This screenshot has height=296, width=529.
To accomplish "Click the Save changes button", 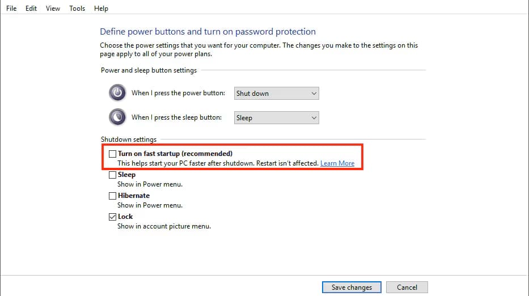I will 352,287.
